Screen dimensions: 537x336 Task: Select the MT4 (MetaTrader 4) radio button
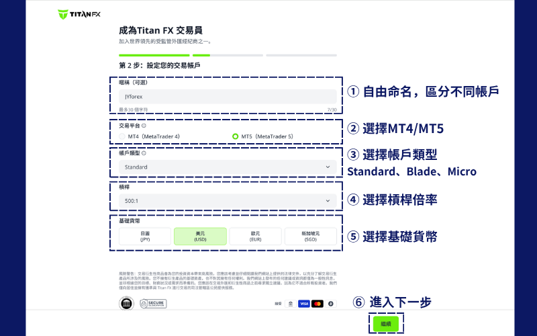[x=122, y=136]
